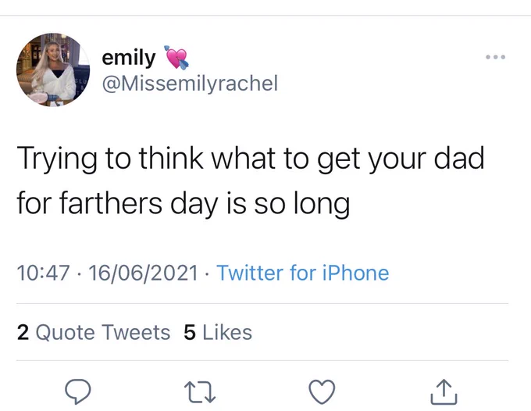Open the display name emily
Viewport: 531px width, 411px height.
(129, 58)
